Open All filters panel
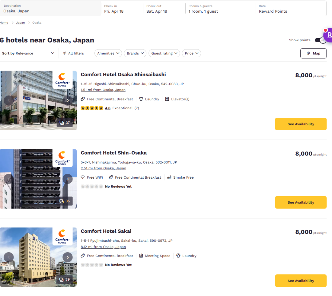The width and height of the screenshot is (332, 296). click(73, 53)
